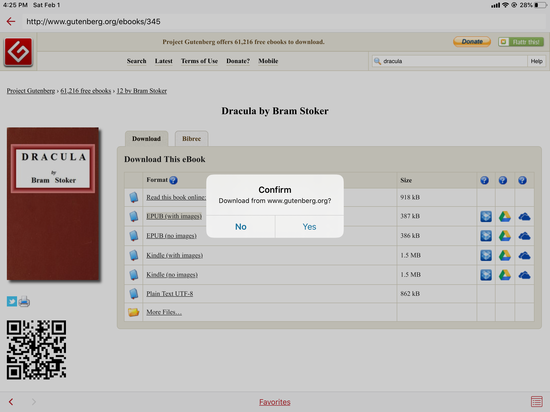The image size is (550, 412).
Task: Tap No in the Confirm dialog
Action: point(241,227)
